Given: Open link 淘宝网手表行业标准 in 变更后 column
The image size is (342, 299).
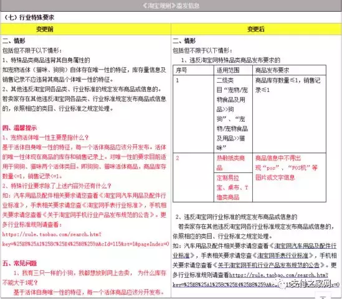Looking at the screenshot, I should point(283,255).
